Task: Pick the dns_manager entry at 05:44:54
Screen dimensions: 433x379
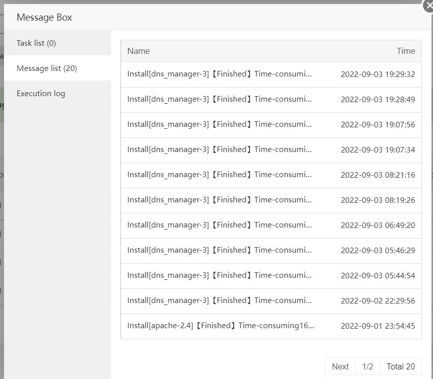Action: pyautogui.click(x=220, y=276)
